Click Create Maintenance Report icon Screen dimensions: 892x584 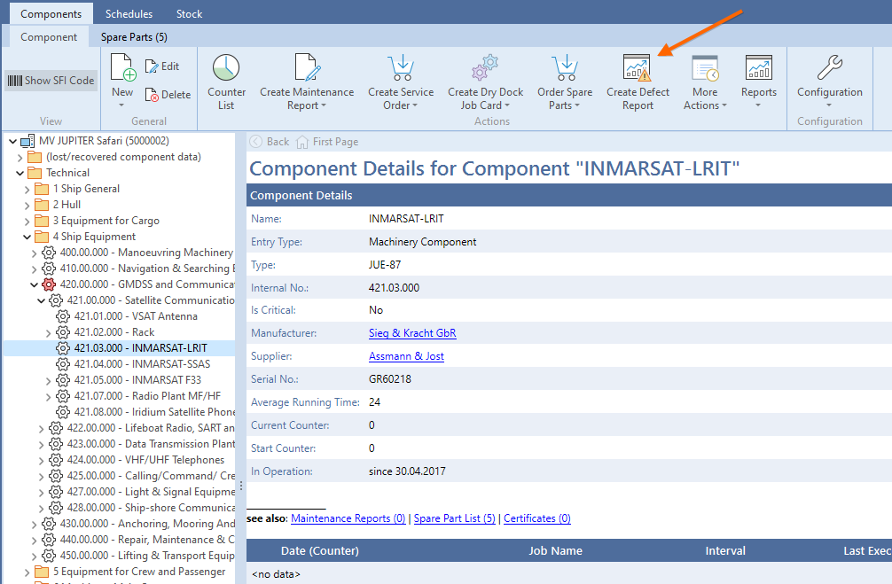pos(308,67)
